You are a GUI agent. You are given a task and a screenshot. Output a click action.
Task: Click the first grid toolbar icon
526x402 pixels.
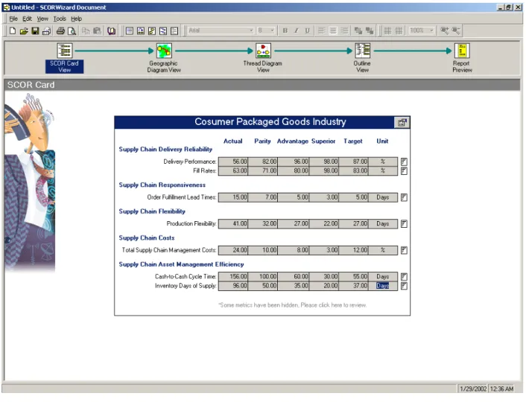tap(387, 31)
